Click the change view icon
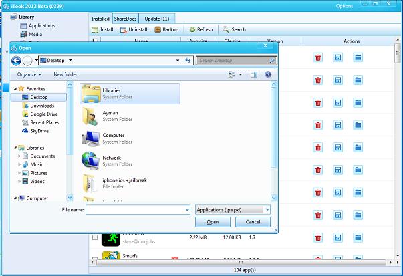The height and width of the screenshot is (276, 403). (232, 74)
